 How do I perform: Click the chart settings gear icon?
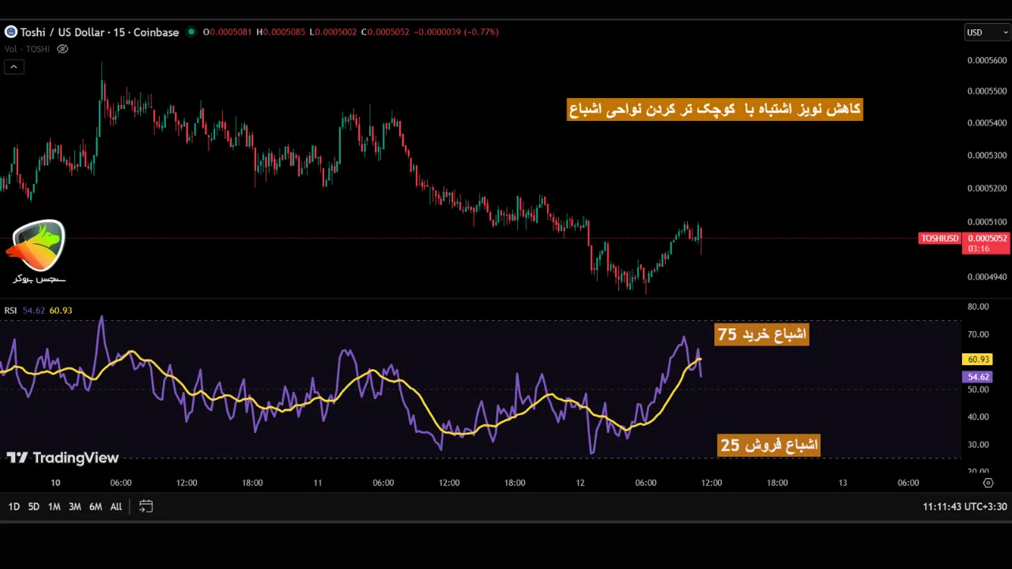pos(987,483)
